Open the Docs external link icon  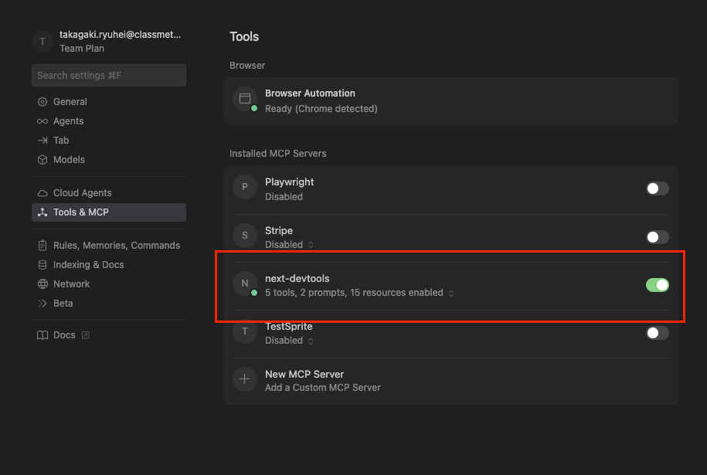(x=86, y=335)
